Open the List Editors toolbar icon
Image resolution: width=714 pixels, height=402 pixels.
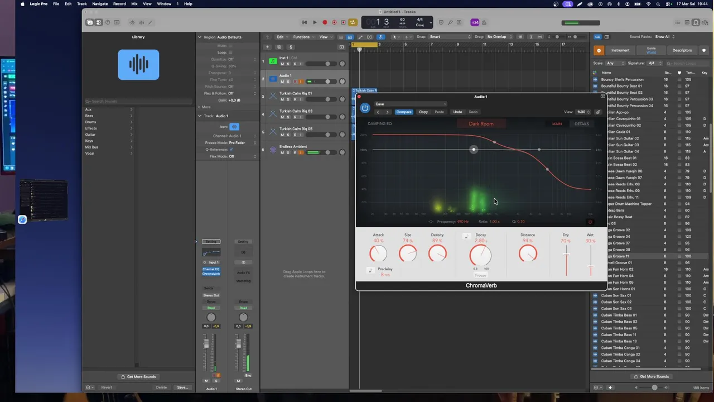pos(678,22)
